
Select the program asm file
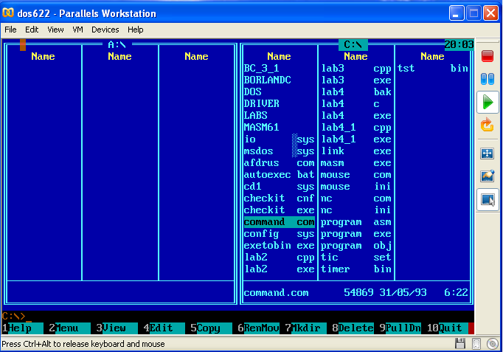356,222
